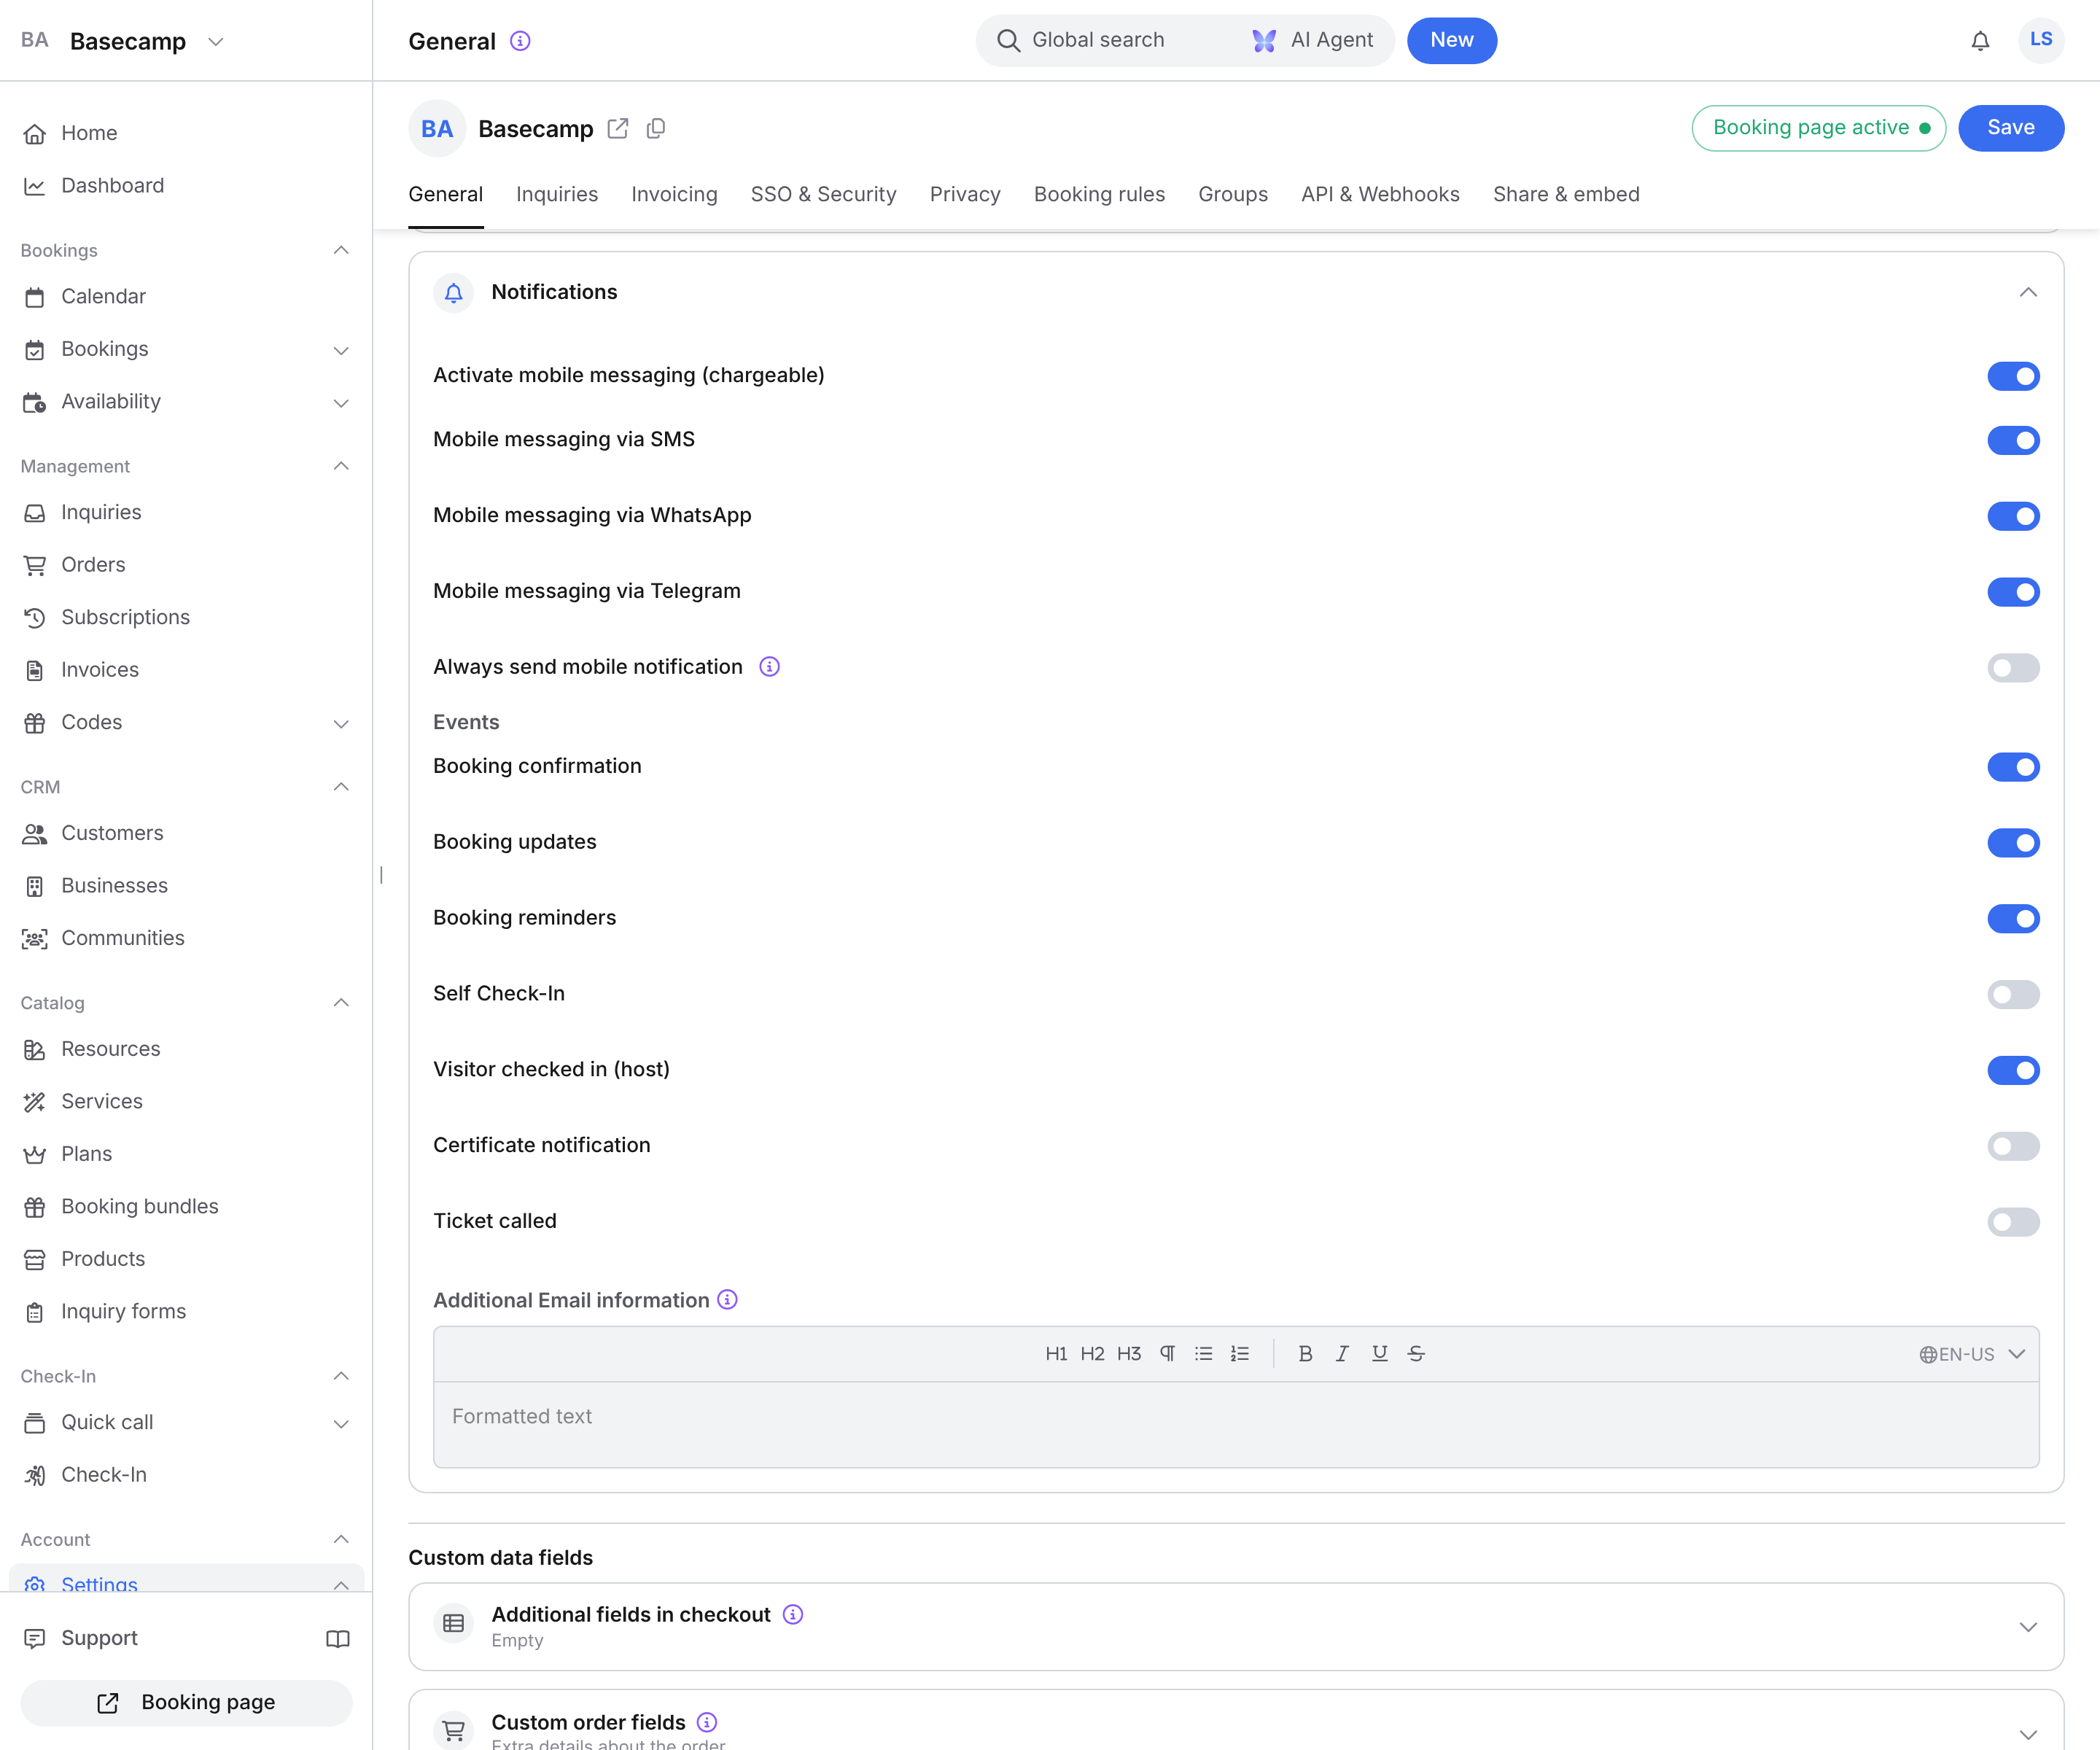This screenshot has width=2100, height=1750.
Task: Click the New button in header
Action: point(1451,40)
